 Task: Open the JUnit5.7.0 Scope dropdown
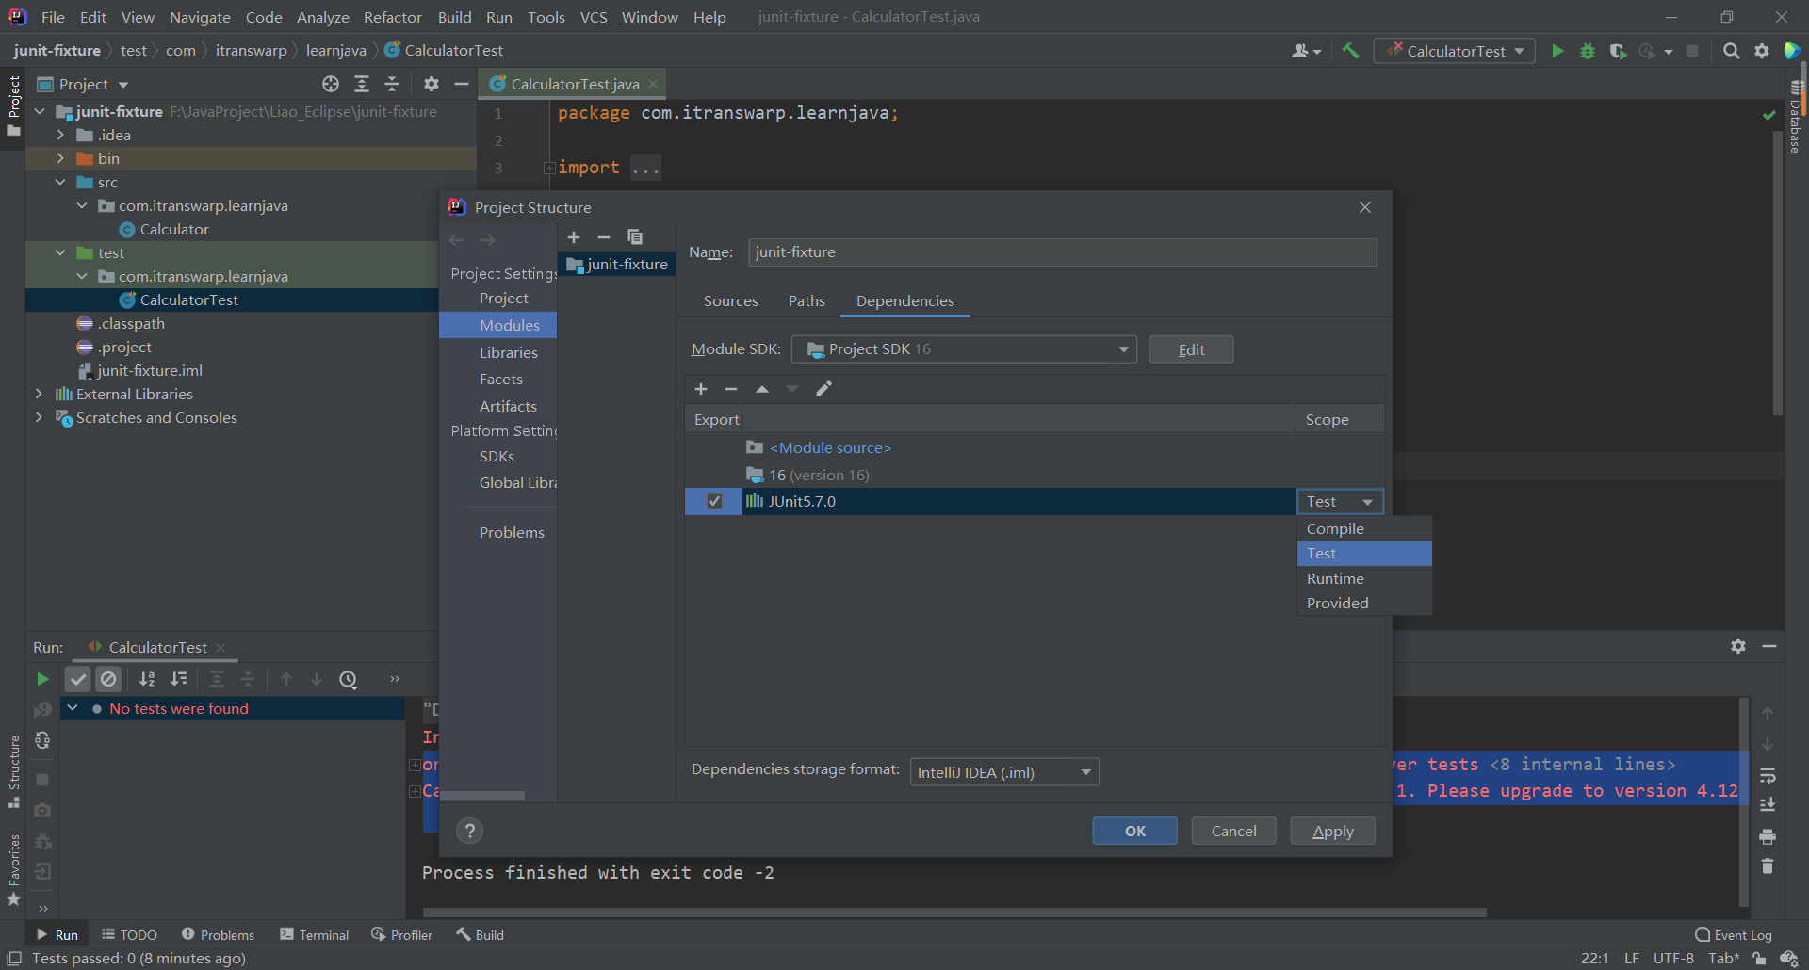[x=1340, y=502]
